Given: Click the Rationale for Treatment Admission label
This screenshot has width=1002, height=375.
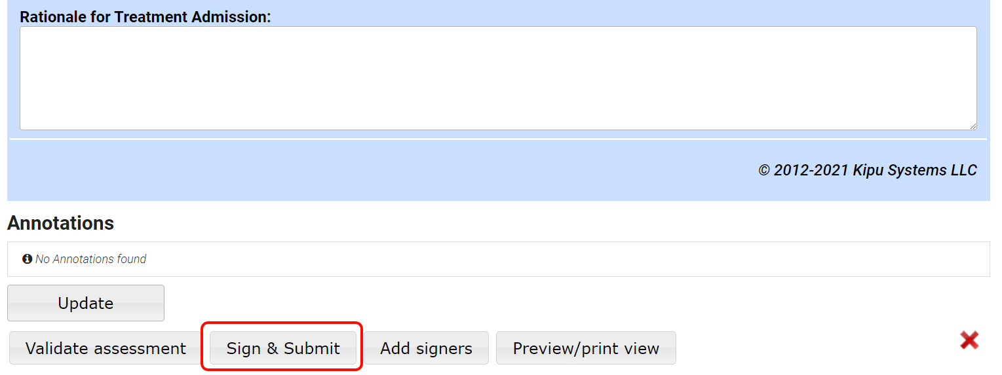Looking at the screenshot, I should coord(145,17).
